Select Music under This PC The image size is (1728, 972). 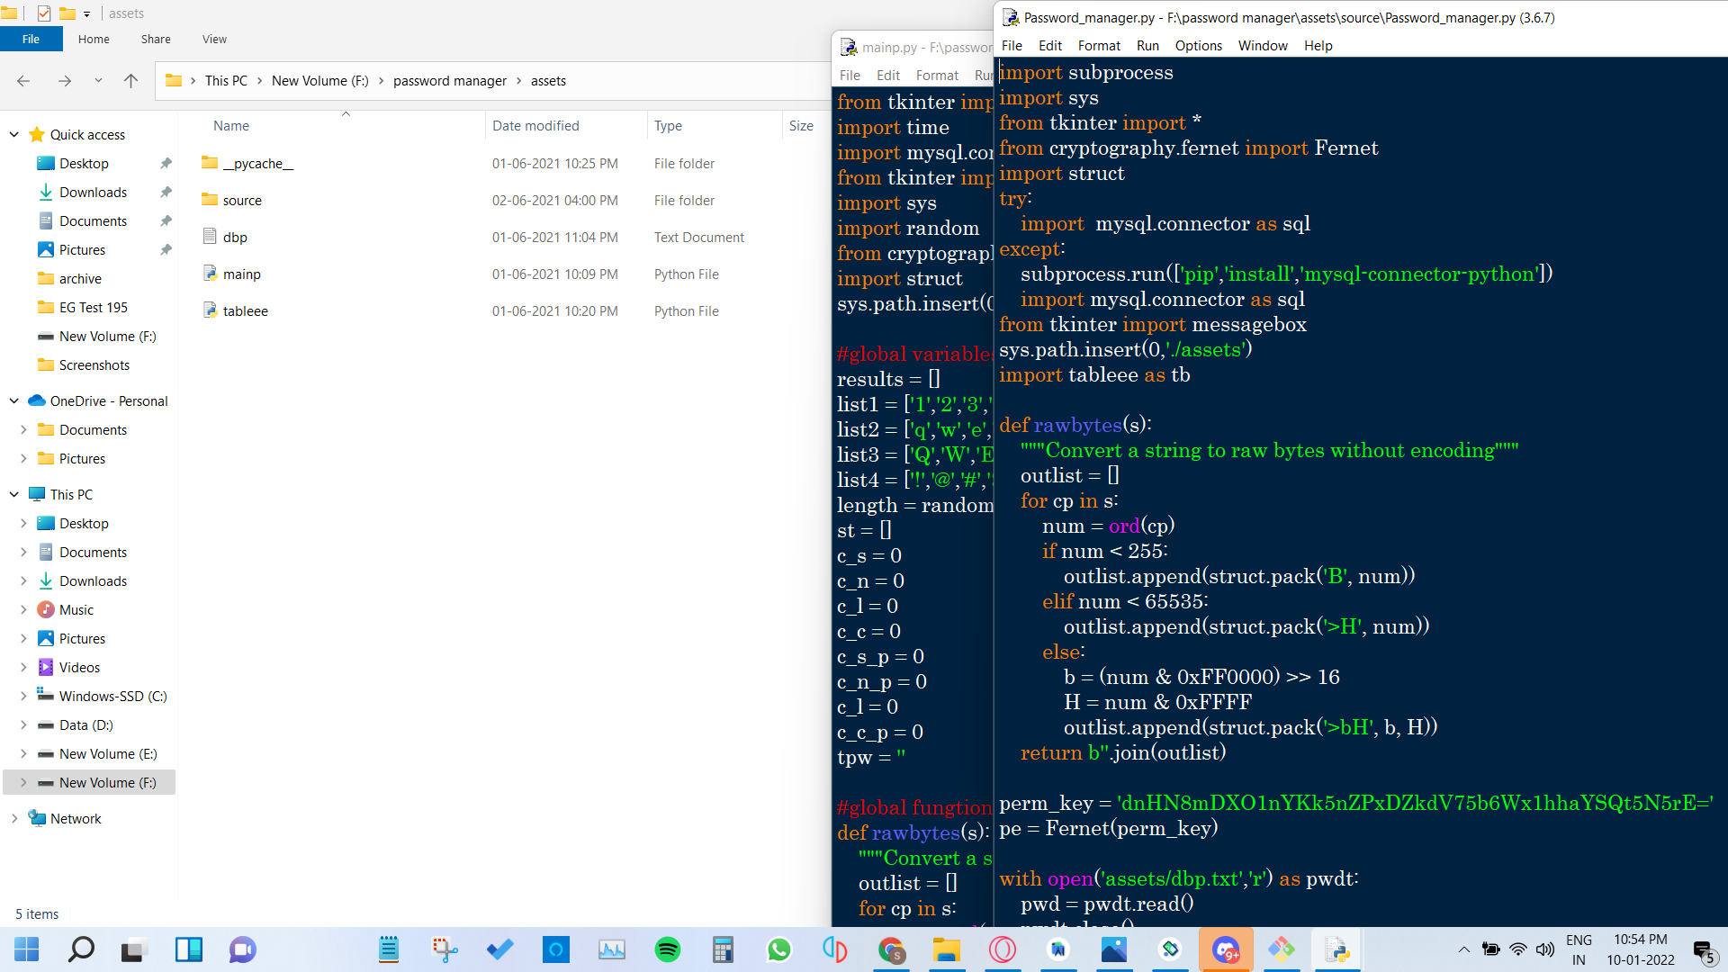pyautogui.click(x=76, y=610)
